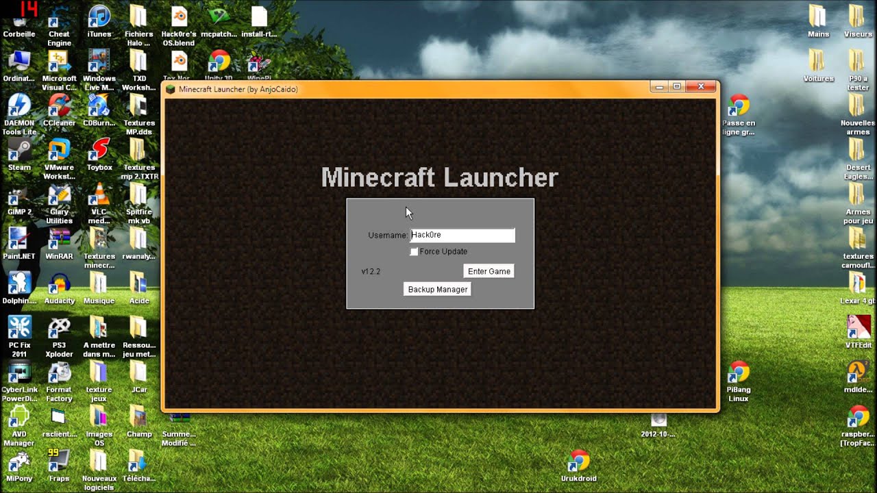Open Lexar 4 go folder
The height and width of the screenshot is (493, 877).
coord(858,288)
